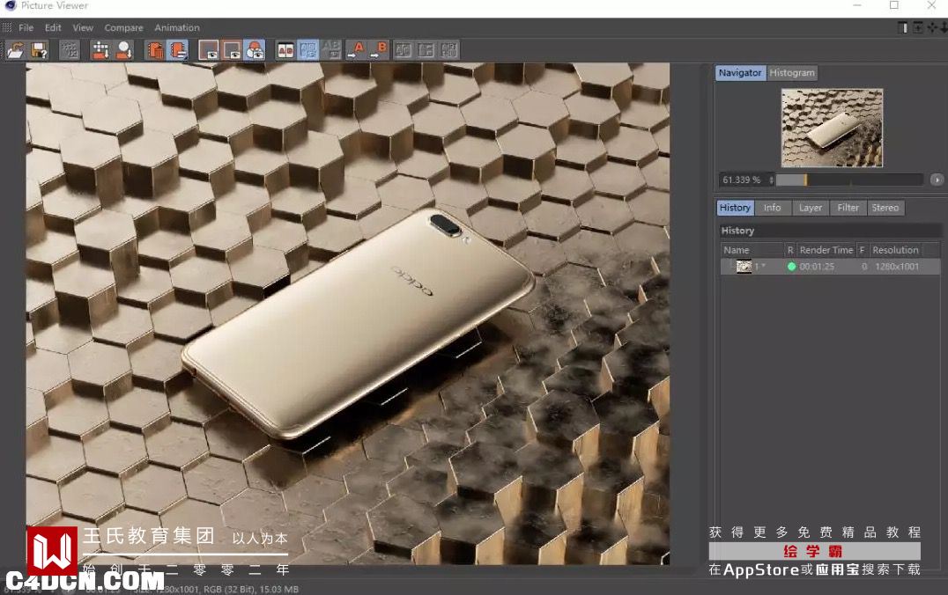The height and width of the screenshot is (595, 948).
Task: Open the Compare menu
Action: (x=124, y=28)
